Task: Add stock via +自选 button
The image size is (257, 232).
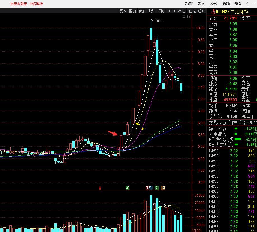Action: [191, 11]
